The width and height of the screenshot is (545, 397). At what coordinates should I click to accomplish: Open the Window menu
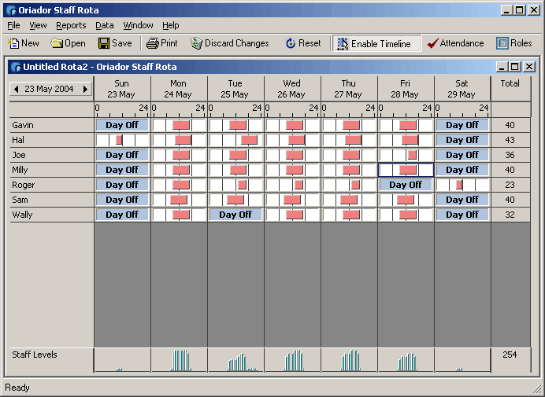[x=138, y=25]
